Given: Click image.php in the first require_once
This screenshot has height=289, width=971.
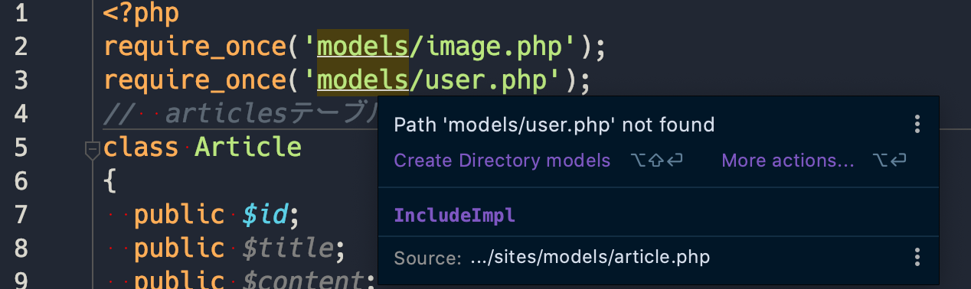Looking at the screenshot, I should [493, 47].
